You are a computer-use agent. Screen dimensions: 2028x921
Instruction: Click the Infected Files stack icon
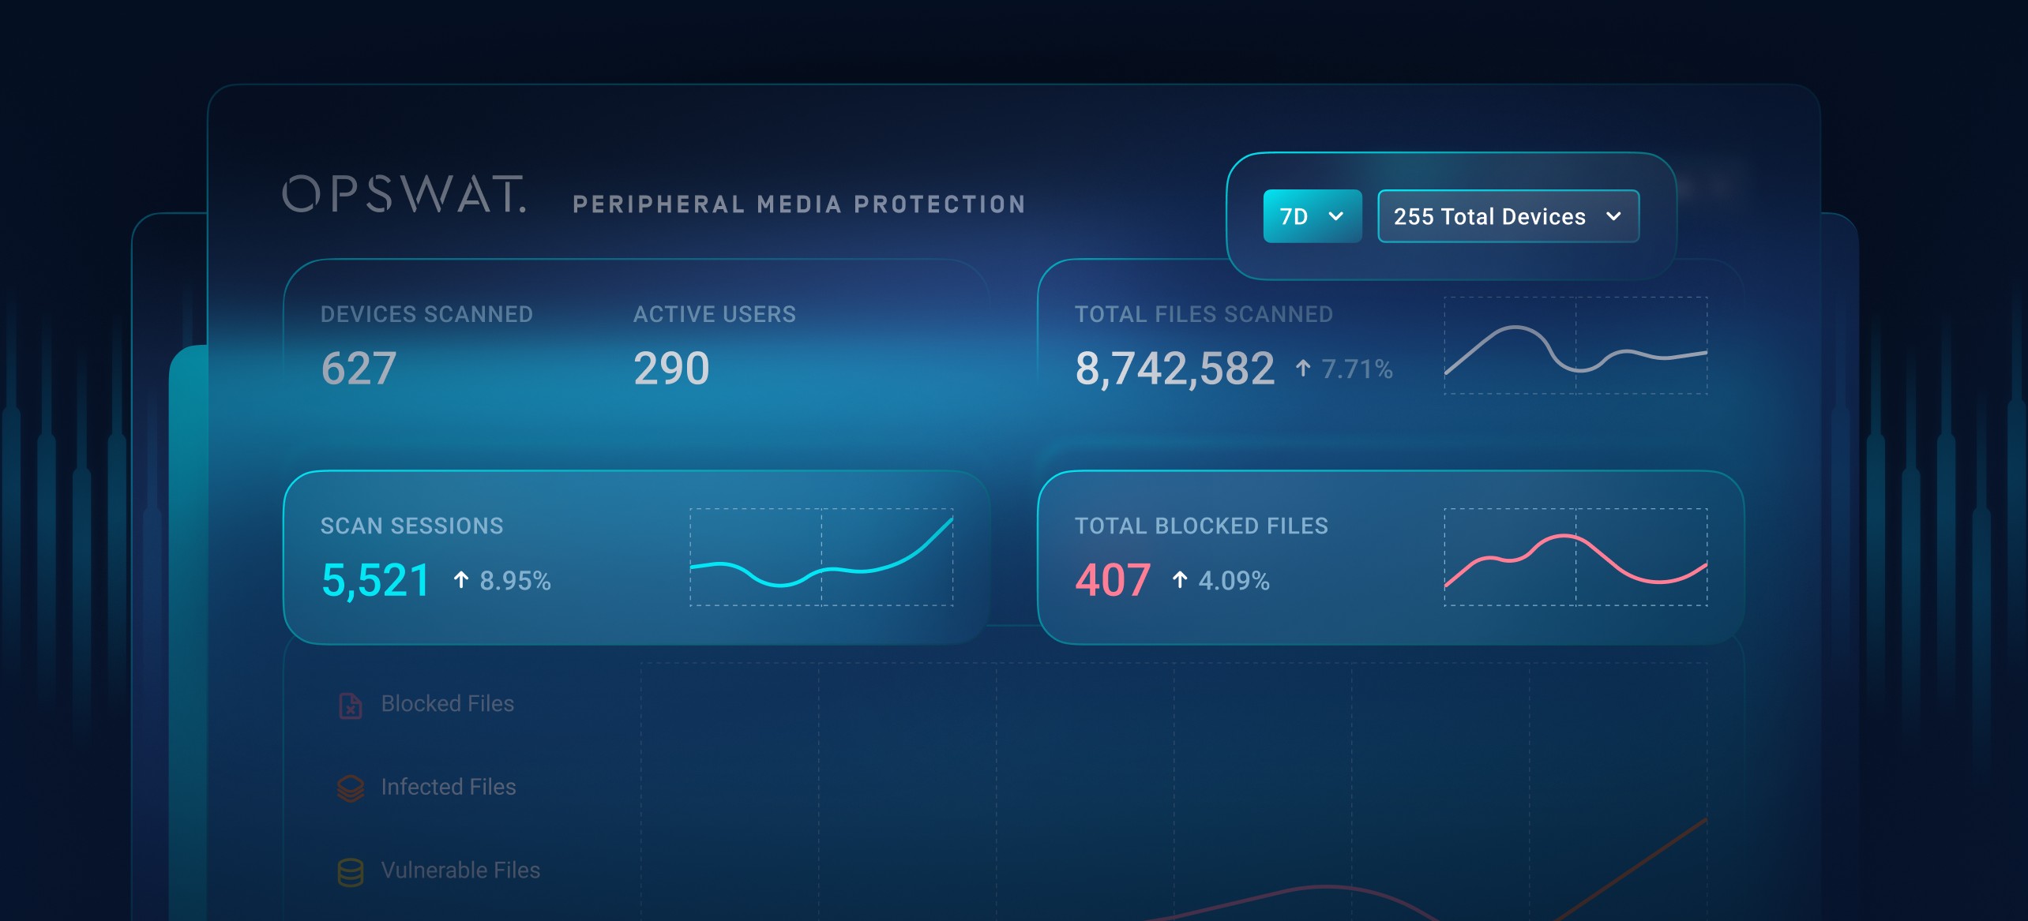click(350, 788)
